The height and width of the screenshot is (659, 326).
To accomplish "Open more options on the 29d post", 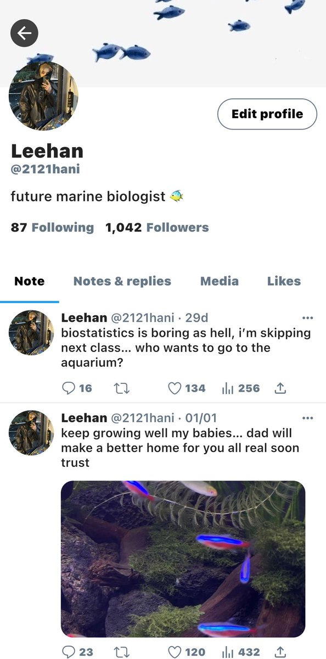I will point(308,317).
